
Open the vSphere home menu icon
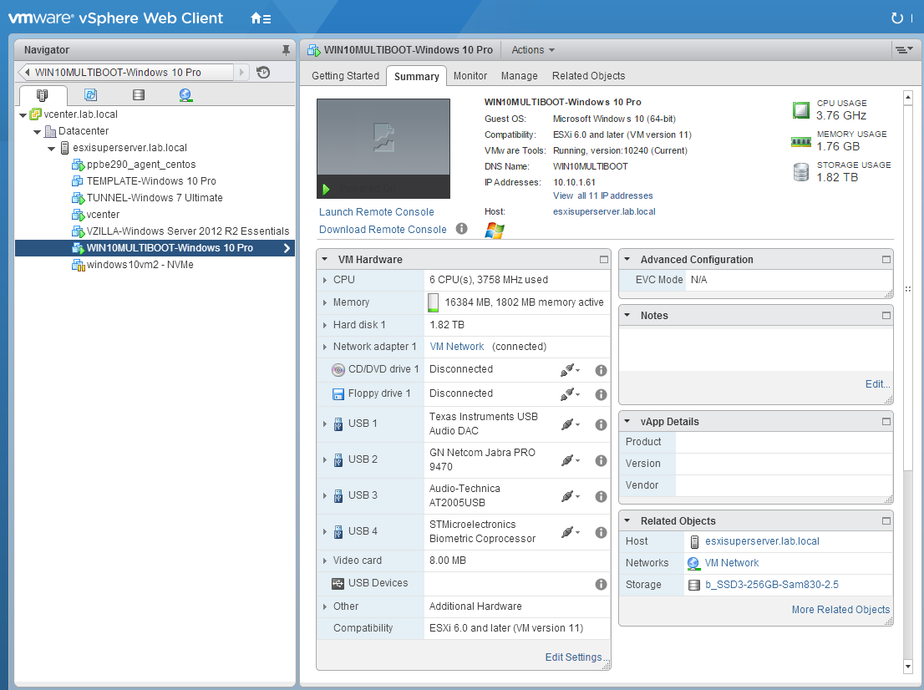click(x=261, y=18)
